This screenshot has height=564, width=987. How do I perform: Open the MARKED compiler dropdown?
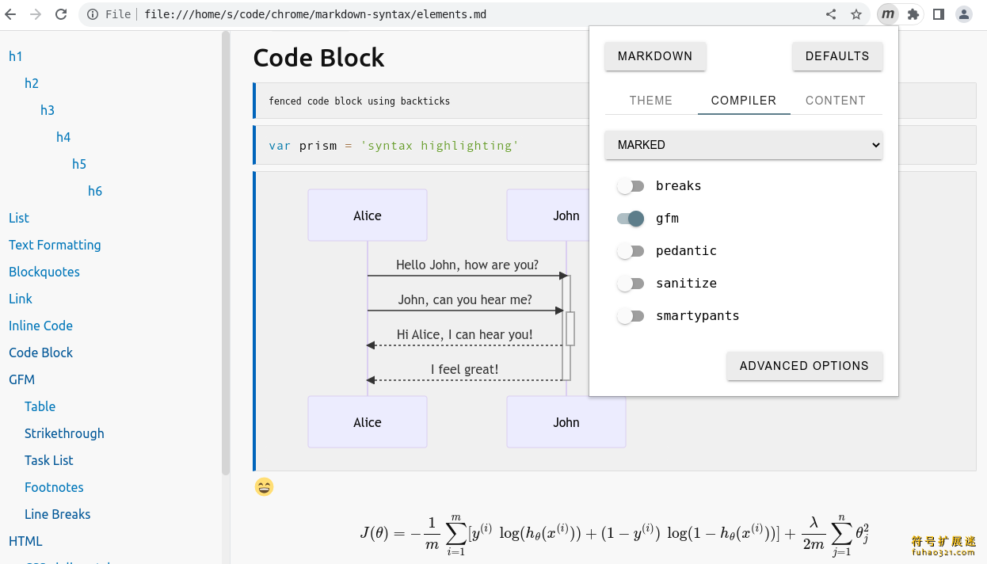click(744, 145)
